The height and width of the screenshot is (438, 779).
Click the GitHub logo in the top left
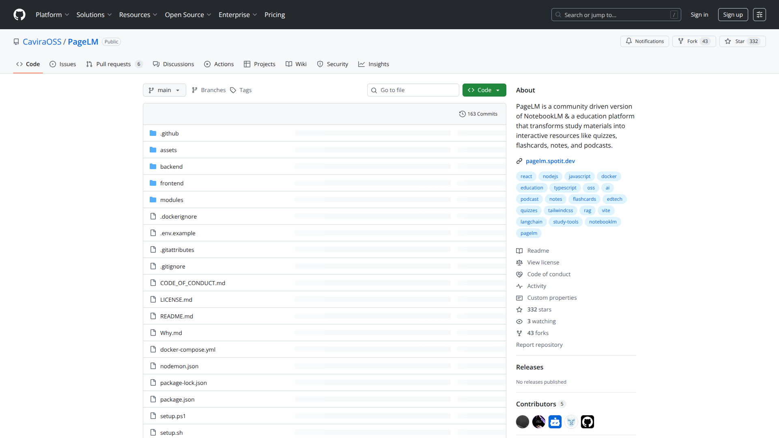19,15
